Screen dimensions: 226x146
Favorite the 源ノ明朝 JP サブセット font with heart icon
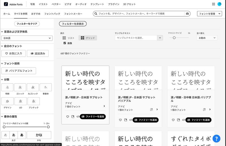coord(68,116)
